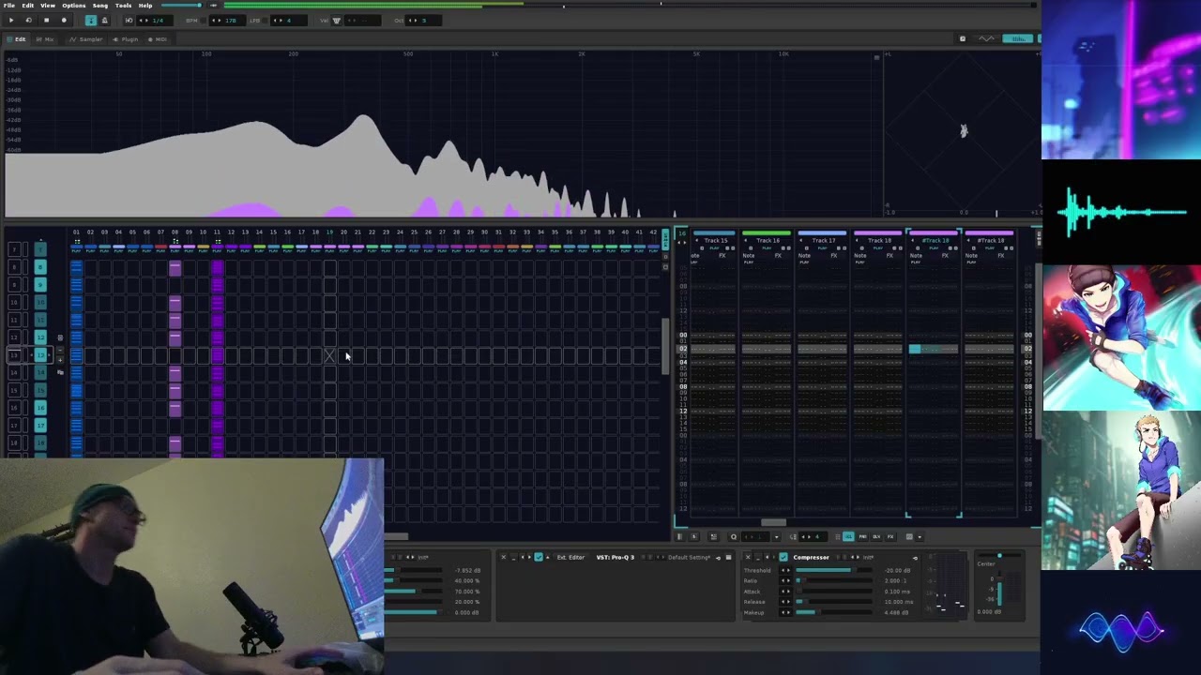Switch to the Mix tab
Viewport: 1201px width, 675px height.
[x=44, y=39]
